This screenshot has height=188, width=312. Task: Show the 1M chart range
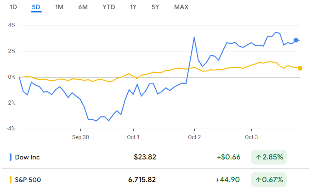point(59,7)
